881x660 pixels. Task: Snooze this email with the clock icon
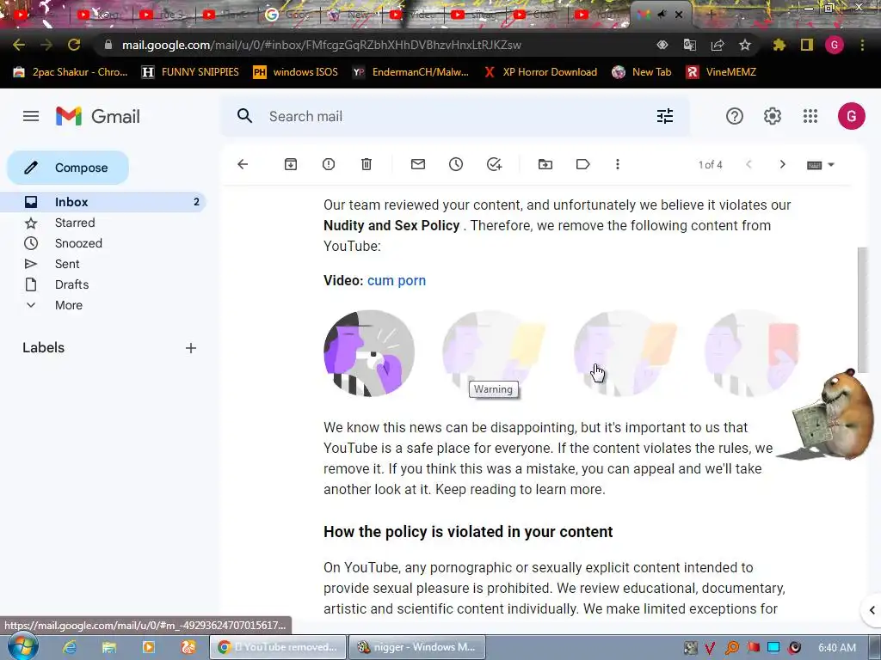456,164
